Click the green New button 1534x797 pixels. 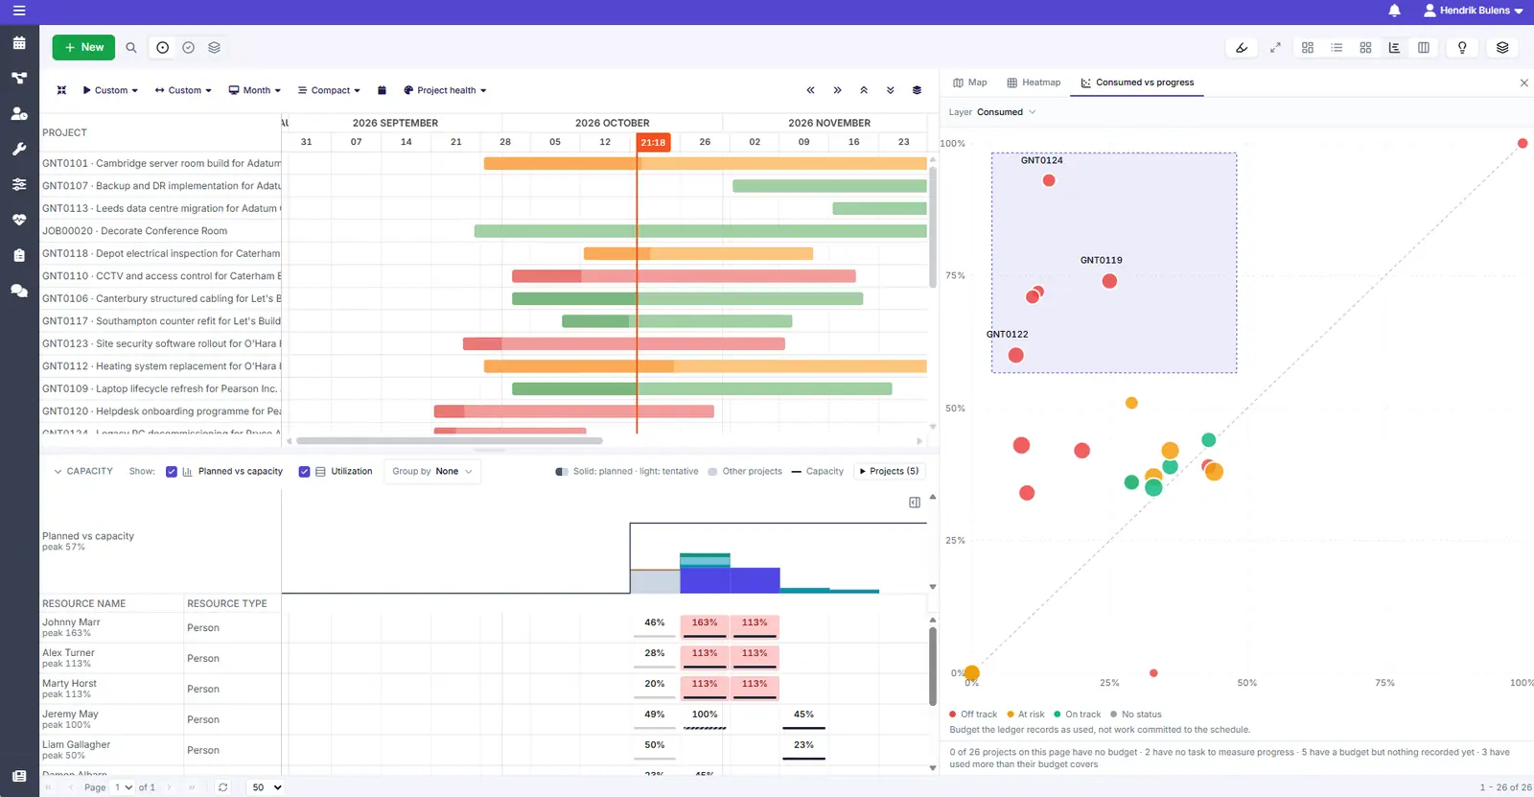coord(83,47)
